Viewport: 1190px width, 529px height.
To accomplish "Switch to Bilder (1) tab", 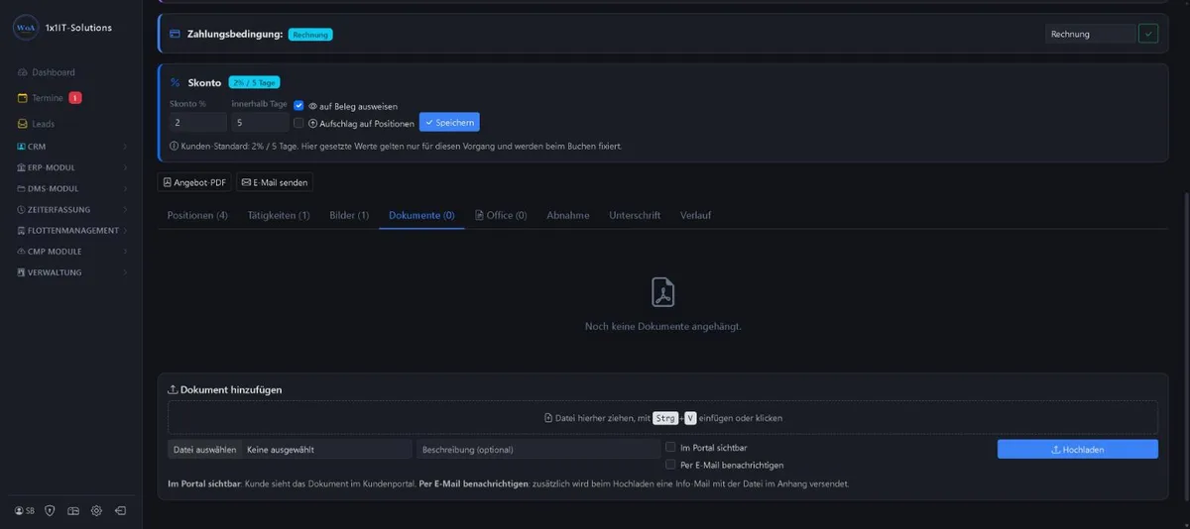I will (x=349, y=215).
